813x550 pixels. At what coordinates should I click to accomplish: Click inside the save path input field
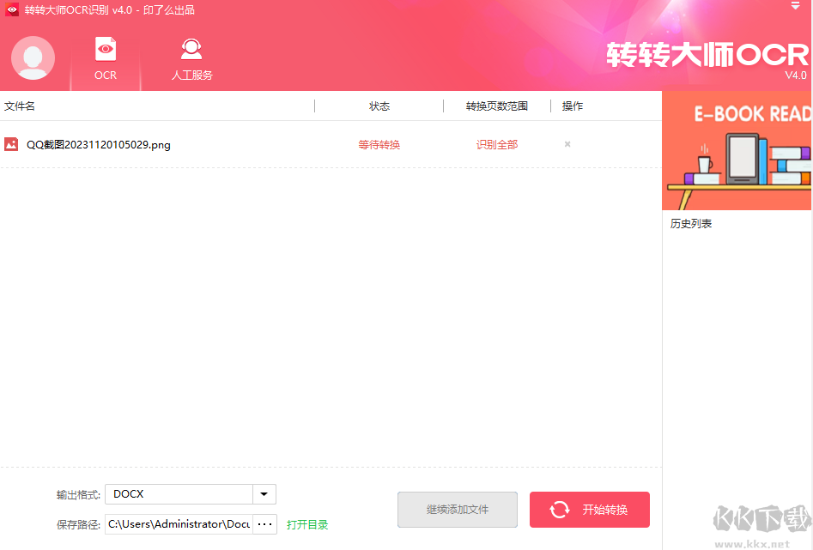176,524
